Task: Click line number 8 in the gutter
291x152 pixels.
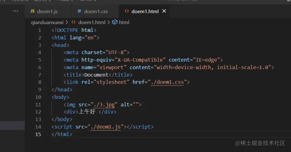Action: [x=39, y=82]
